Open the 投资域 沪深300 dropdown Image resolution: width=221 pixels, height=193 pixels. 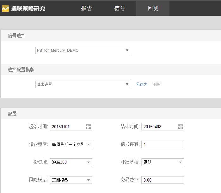pyautogui.click(x=71, y=162)
